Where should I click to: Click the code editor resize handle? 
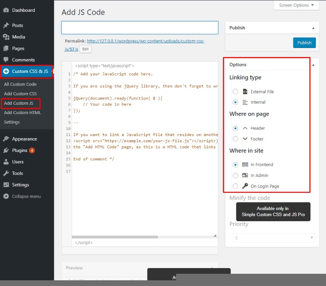215,235
